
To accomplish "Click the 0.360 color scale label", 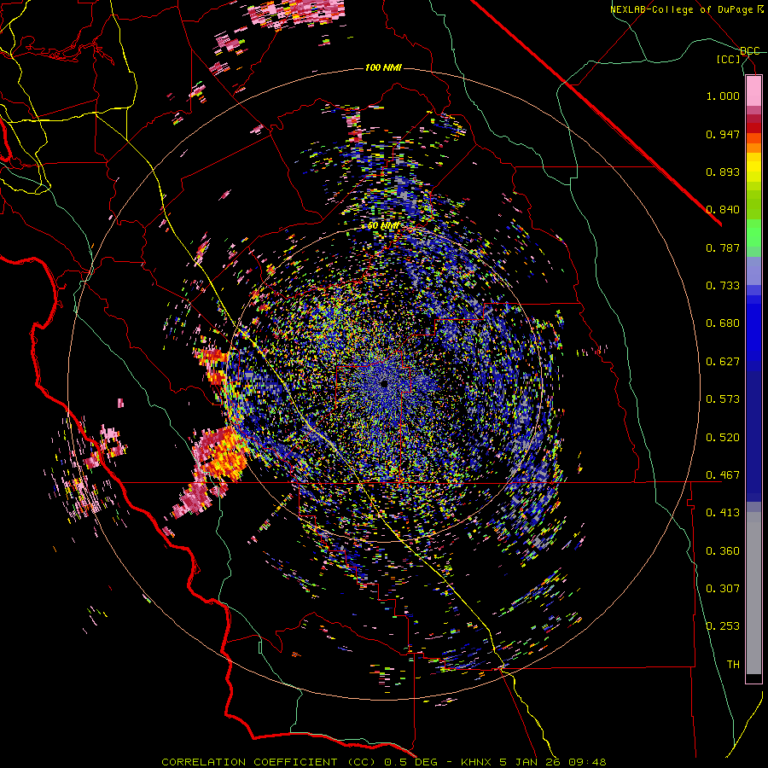I will (x=723, y=551).
